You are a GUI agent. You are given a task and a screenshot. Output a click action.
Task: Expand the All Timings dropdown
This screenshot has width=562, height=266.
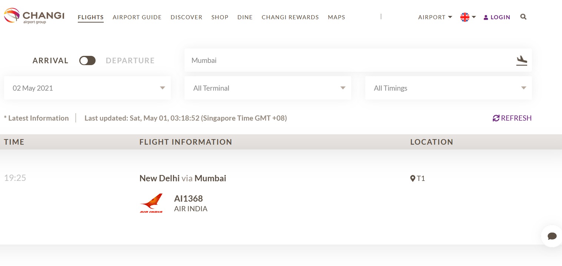coord(449,88)
